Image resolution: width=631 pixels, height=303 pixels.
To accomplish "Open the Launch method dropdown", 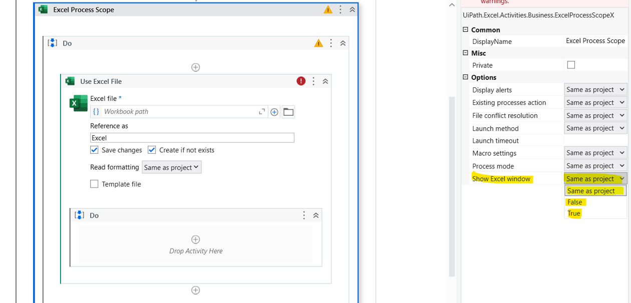I will pos(595,128).
